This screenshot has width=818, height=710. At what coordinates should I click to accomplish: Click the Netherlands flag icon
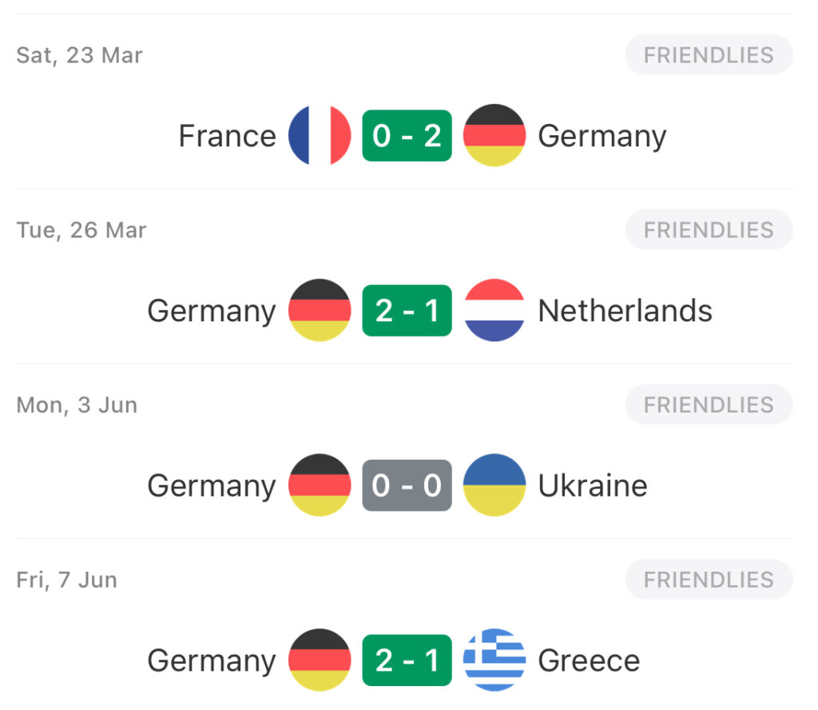click(494, 310)
